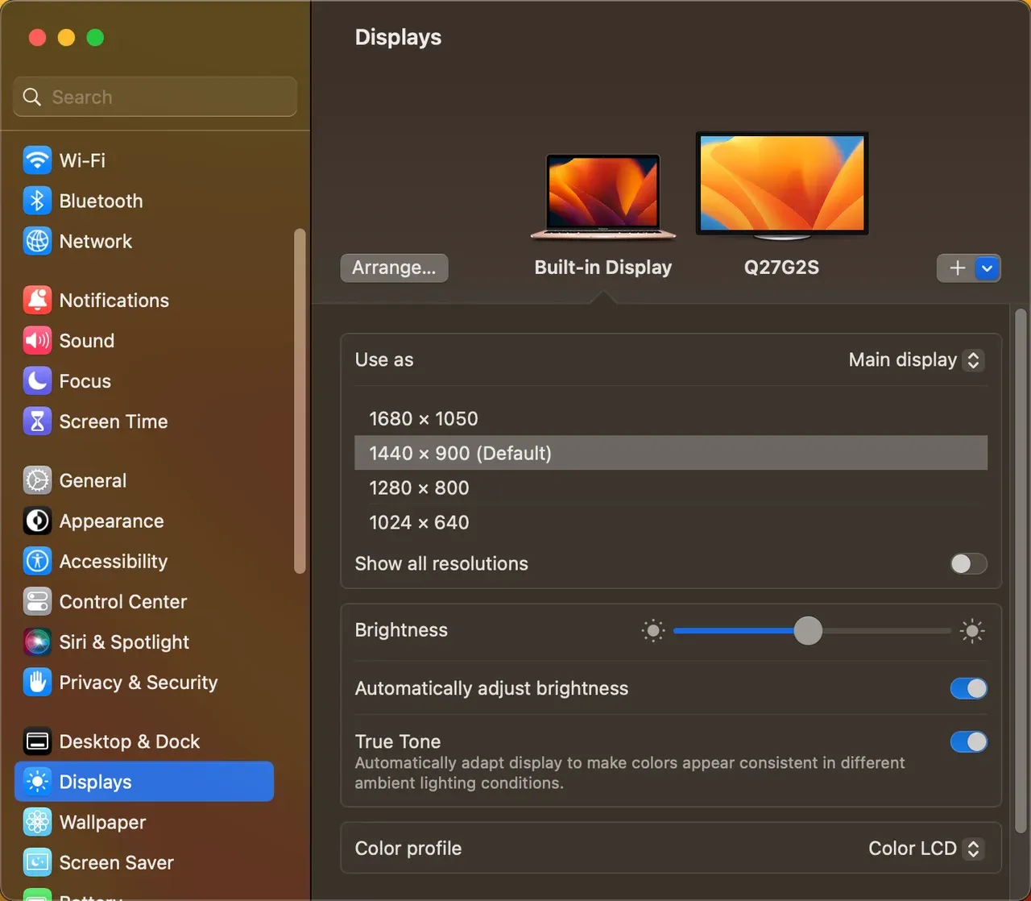Select the 1680 × 1050 resolution
Image resolution: width=1031 pixels, height=901 pixels.
pyautogui.click(x=671, y=418)
